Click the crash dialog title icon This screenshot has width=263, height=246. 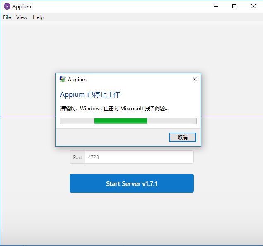tap(63, 79)
